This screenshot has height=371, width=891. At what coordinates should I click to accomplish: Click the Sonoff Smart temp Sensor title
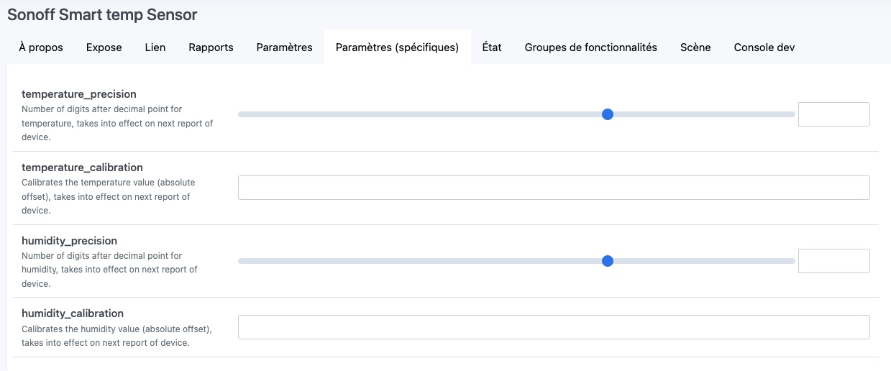click(x=102, y=14)
